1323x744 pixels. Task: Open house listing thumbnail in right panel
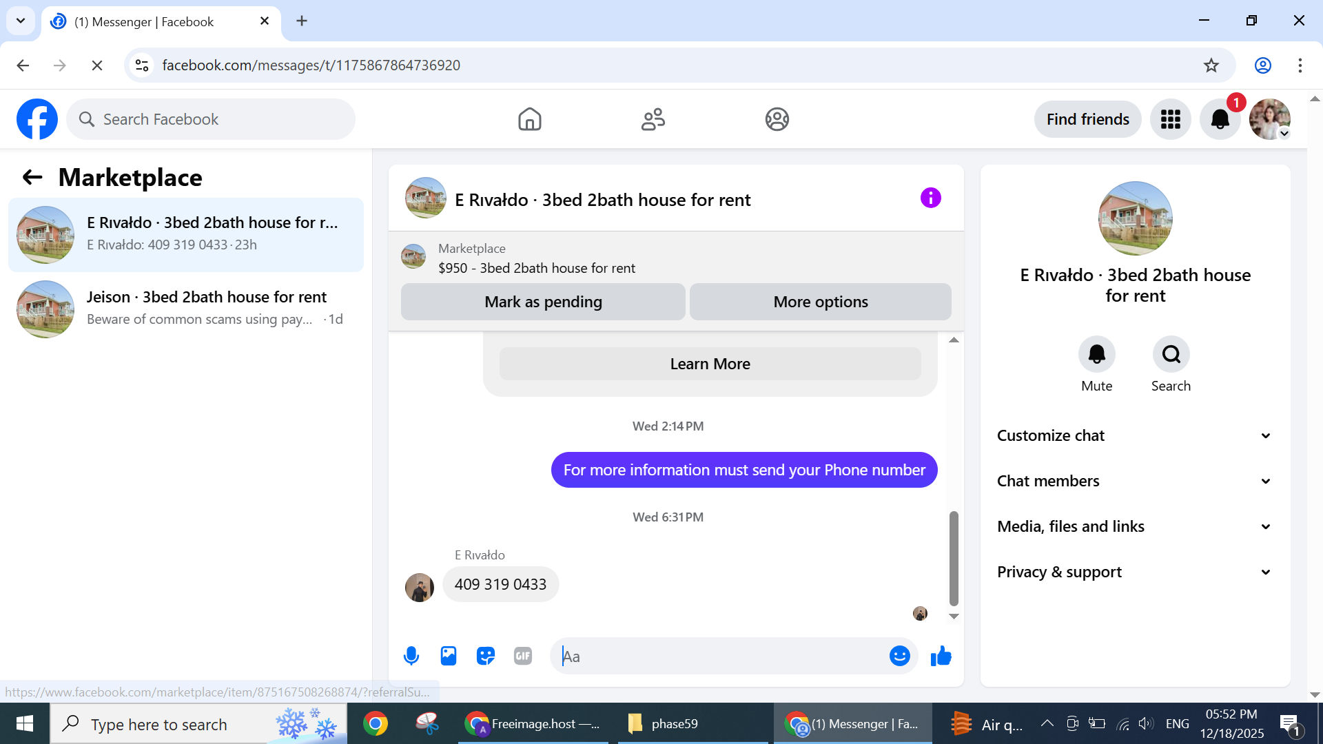pyautogui.click(x=1136, y=218)
